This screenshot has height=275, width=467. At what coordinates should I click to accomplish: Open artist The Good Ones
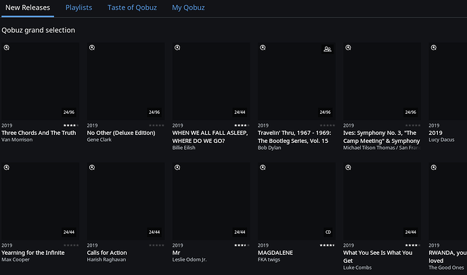[x=446, y=268]
